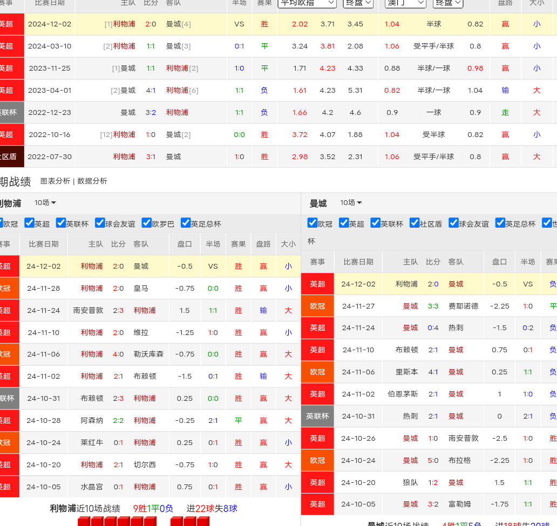Click away team 利物浦 in 2023-04-01 row

[177, 90]
